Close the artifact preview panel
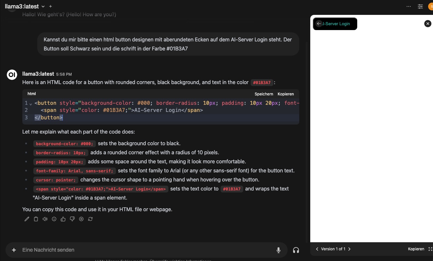This screenshot has width=433, height=261. coord(427,24)
